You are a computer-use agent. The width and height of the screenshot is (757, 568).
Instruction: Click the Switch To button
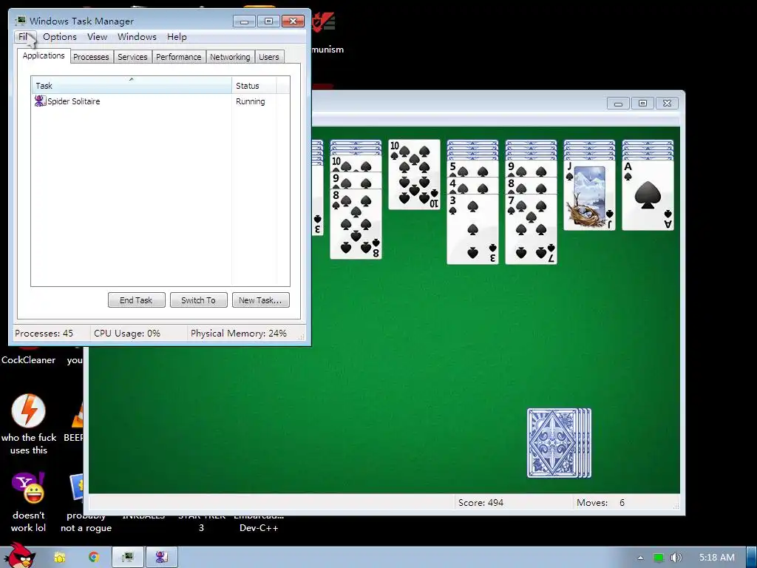pyautogui.click(x=198, y=300)
